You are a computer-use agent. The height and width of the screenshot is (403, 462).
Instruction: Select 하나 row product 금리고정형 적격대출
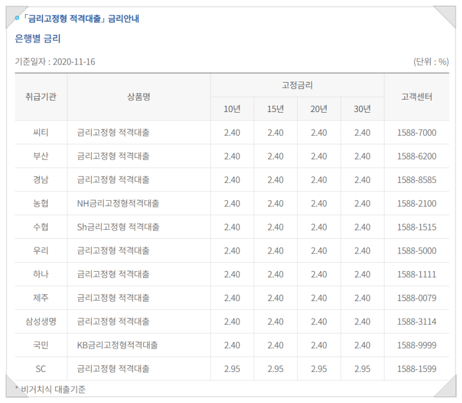click(x=113, y=275)
